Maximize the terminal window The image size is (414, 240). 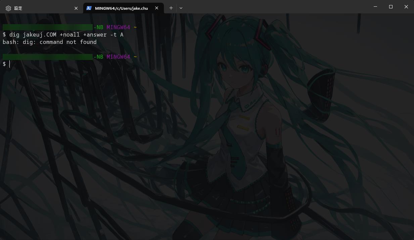click(391, 7)
